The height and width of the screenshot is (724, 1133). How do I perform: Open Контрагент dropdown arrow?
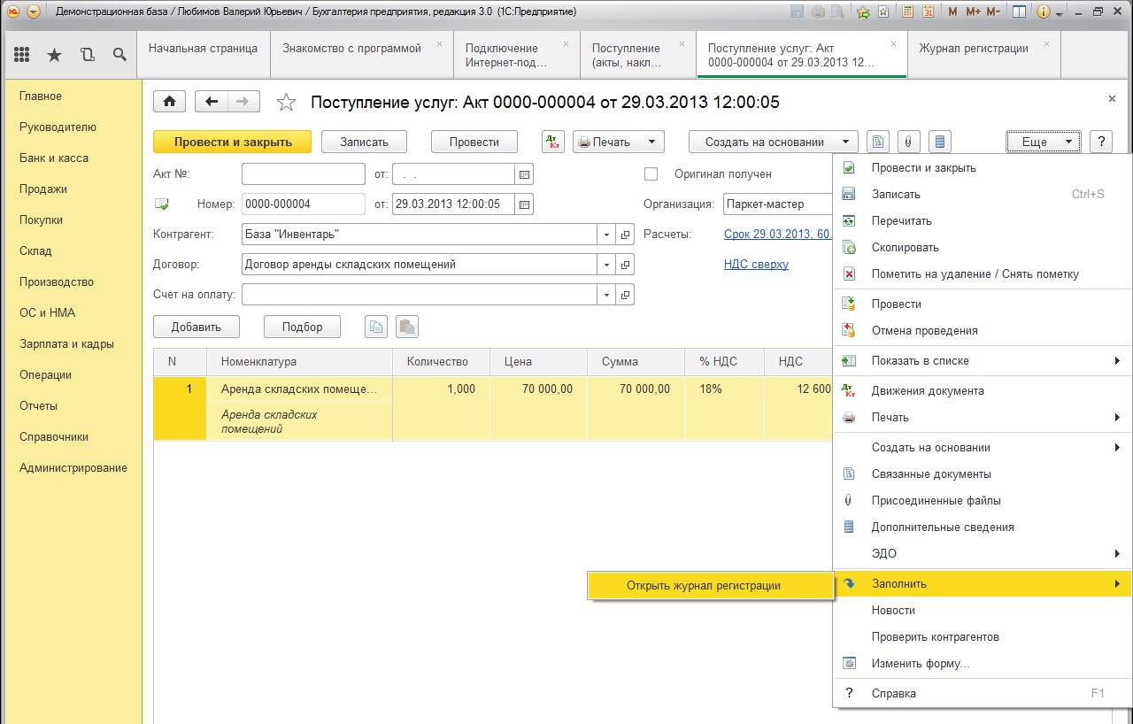point(606,235)
